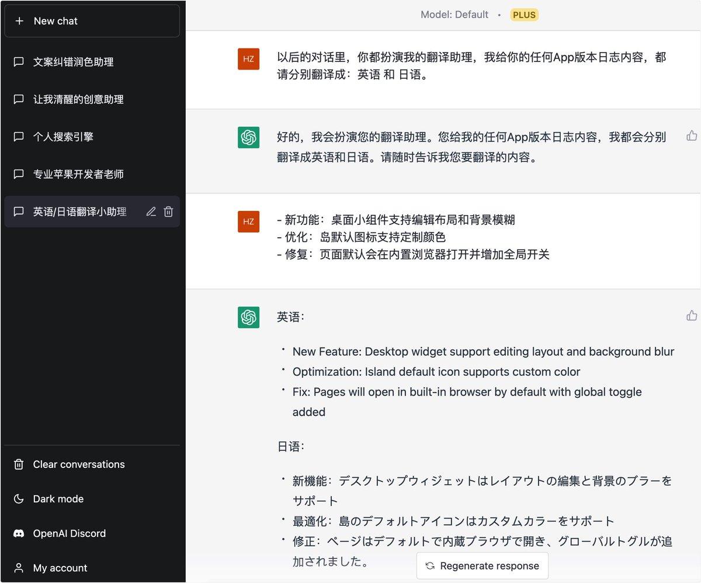Viewport: 701px width, 583px height.
Task: Open the 让我清醒的创意助理 conversation
Action: pos(78,99)
